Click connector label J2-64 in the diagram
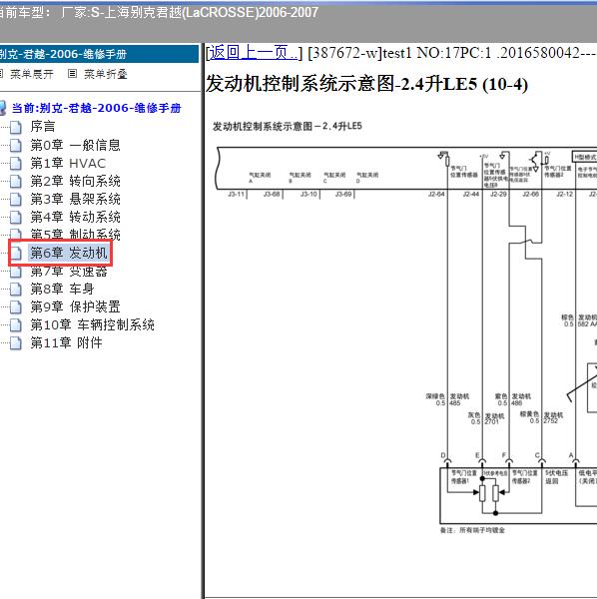The image size is (597, 599). [436, 194]
